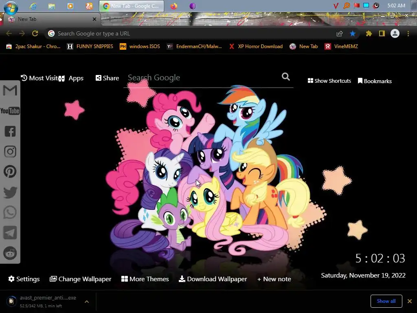Viewport: 417px width, 313px height.
Task: Click the orange magnifier tray icon
Action: click(x=346, y=6)
